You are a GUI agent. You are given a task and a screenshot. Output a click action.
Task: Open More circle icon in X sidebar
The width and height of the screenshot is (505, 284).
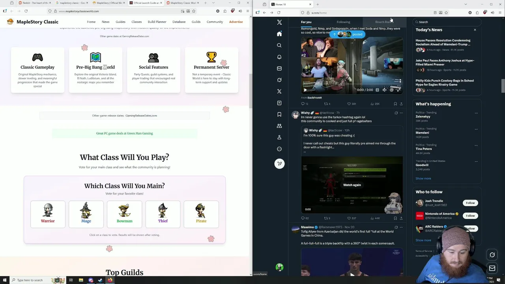click(x=279, y=149)
